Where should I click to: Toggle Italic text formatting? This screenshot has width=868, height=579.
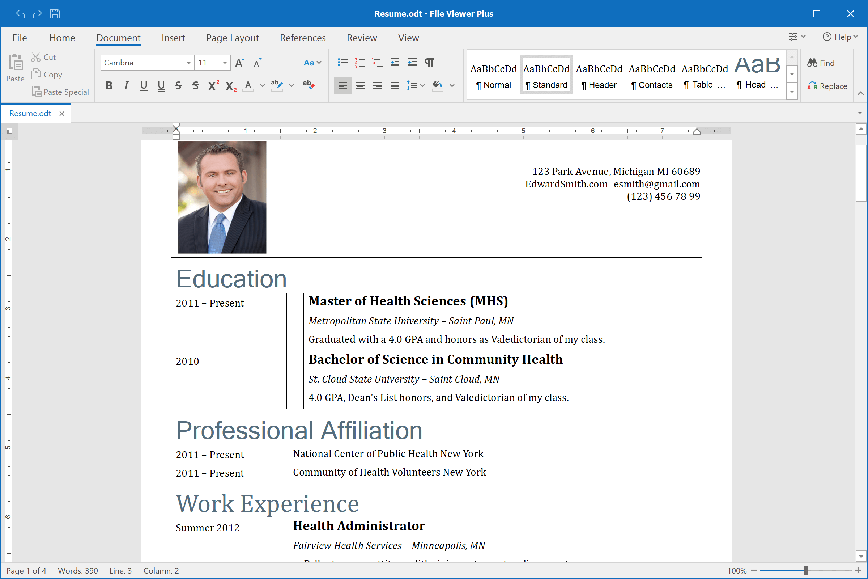click(126, 85)
